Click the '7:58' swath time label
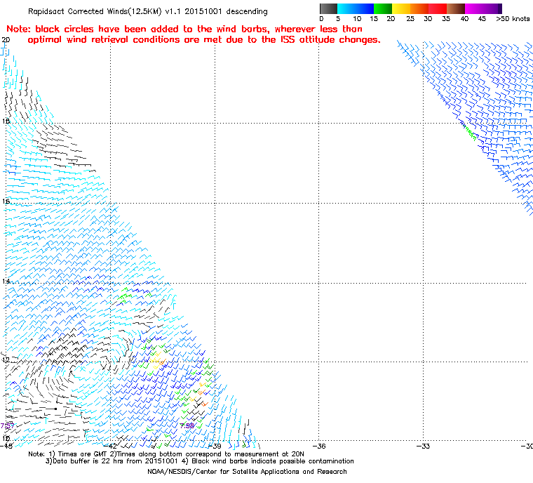The width and height of the screenshot is (533, 483). pyautogui.click(x=187, y=425)
